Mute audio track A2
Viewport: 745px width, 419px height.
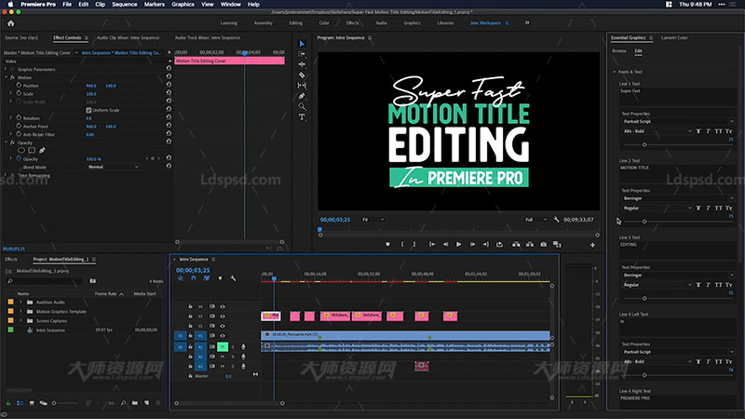click(222, 357)
